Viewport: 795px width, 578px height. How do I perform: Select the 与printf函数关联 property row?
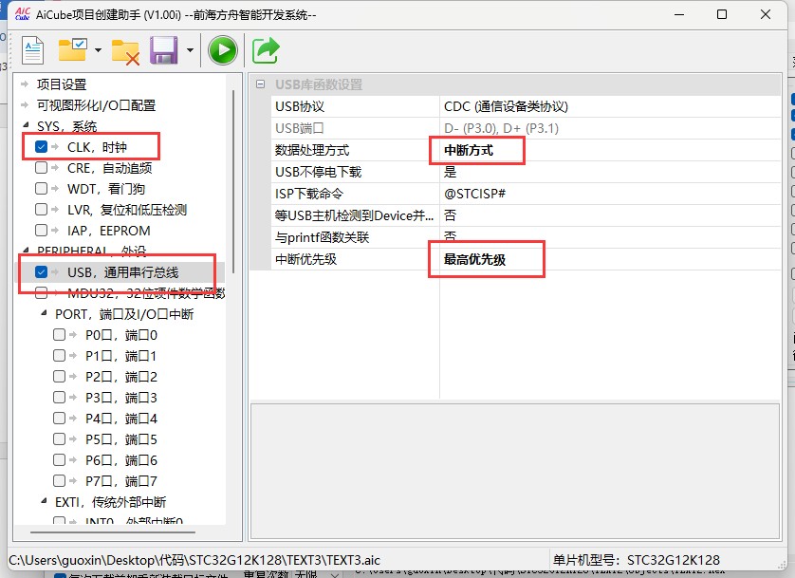point(527,237)
